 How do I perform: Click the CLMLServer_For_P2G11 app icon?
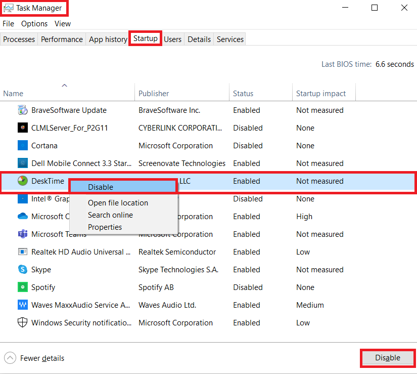tap(23, 128)
